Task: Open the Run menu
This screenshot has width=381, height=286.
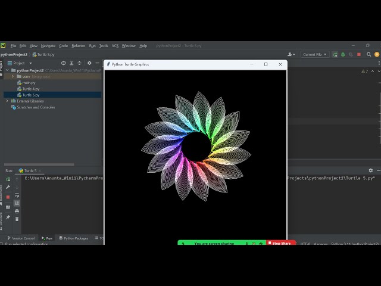Action: coord(92,46)
